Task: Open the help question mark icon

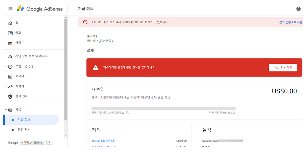Action: click(x=298, y=9)
